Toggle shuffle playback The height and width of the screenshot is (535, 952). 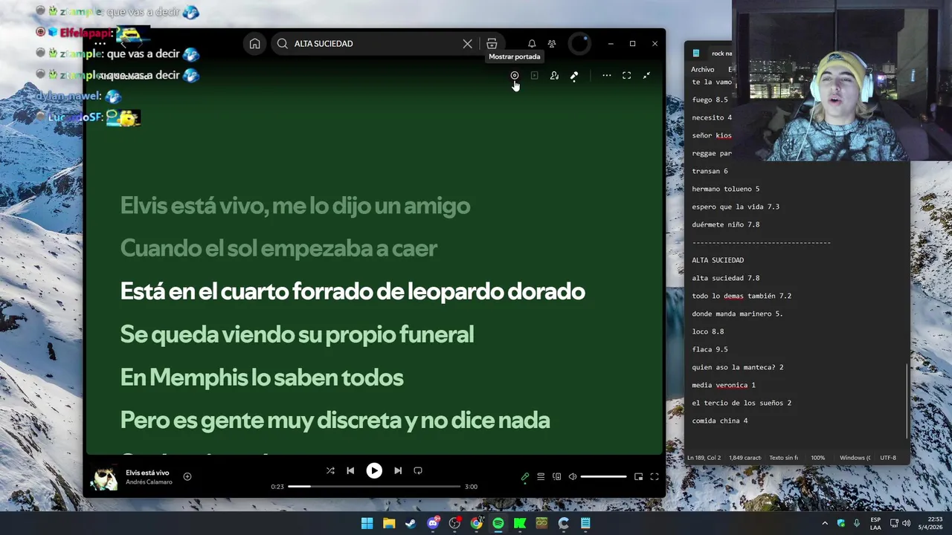(330, 470)
